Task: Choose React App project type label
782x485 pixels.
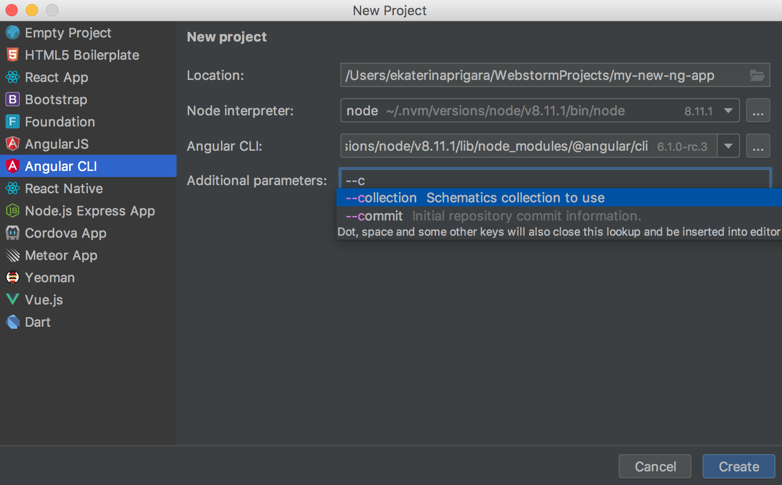Action: (57, 77)
